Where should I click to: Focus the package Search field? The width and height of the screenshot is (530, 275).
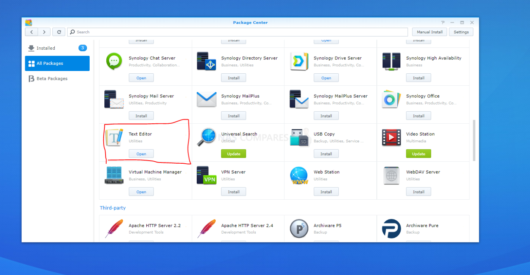(x=237, y=32)
